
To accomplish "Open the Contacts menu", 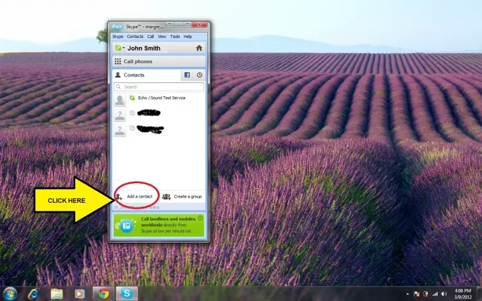I will click(135, 37).
